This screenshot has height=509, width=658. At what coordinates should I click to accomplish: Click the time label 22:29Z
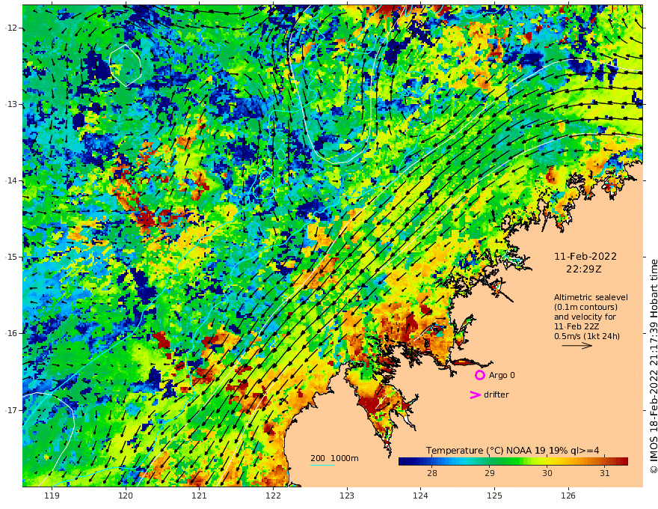[584, 269]
